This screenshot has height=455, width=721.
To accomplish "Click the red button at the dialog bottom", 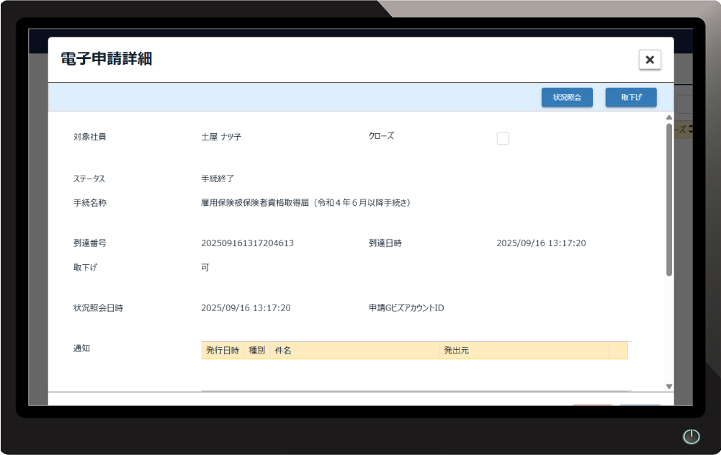I will pyautogui.click(x=593, y=403).
